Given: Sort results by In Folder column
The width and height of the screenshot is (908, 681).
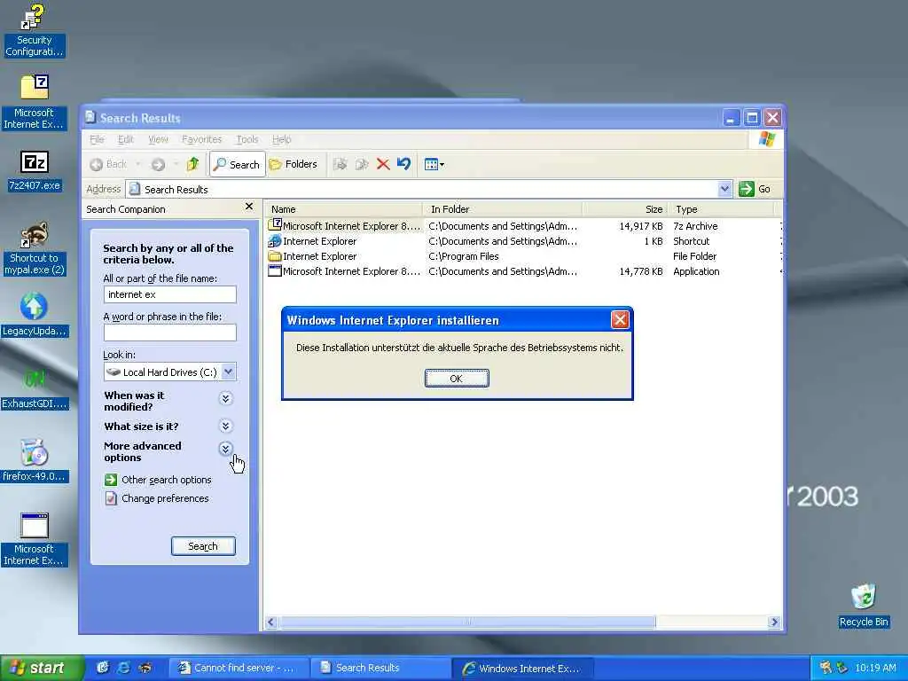Looking at the screenshot, I should (x=502, y=209).
